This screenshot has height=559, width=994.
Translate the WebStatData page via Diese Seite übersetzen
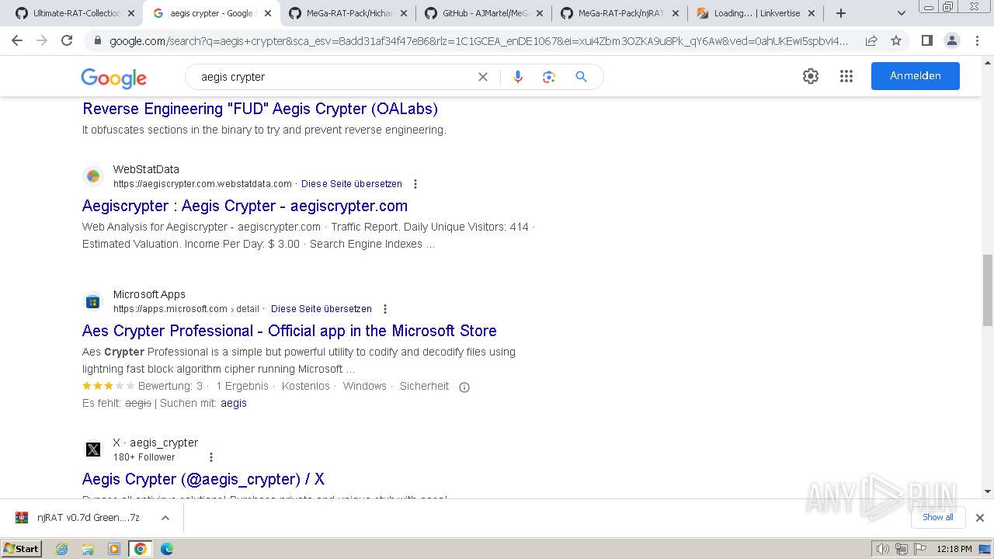tap(352, 184)
